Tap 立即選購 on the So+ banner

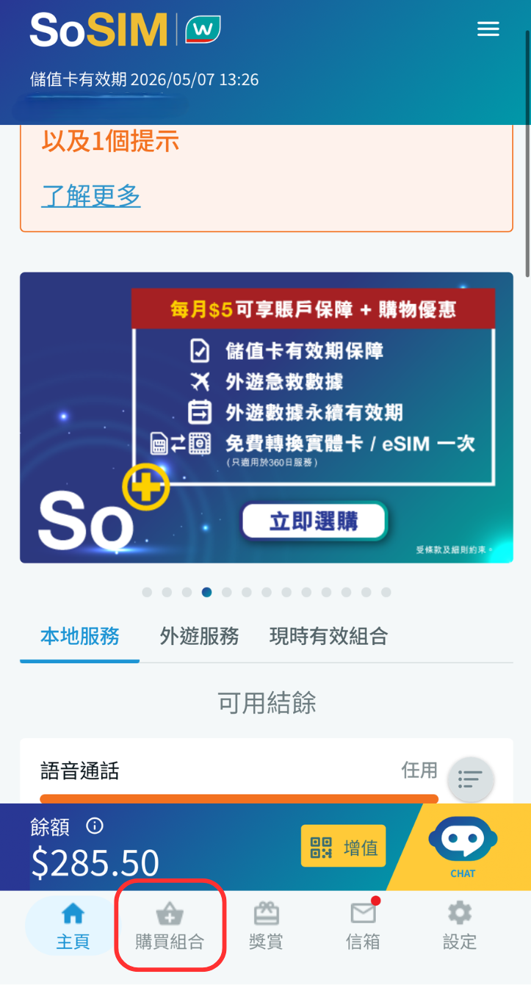point(314,522)
